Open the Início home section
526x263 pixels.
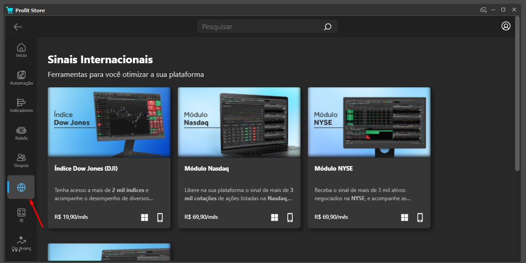coord(21,51)
